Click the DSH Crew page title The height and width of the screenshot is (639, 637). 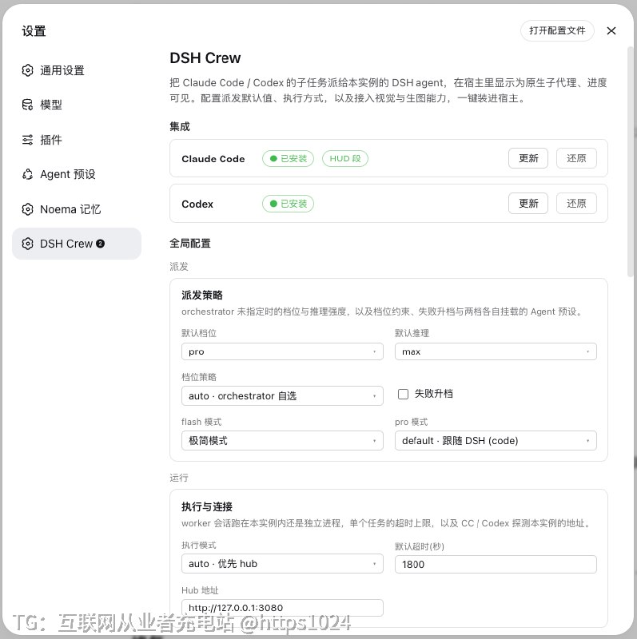coord(205,58)
